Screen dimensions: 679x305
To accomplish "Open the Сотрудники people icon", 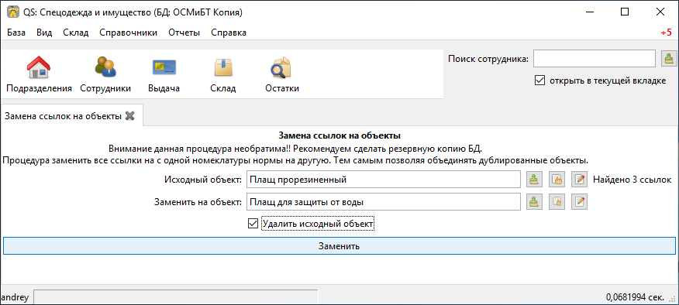I will 105,67.
